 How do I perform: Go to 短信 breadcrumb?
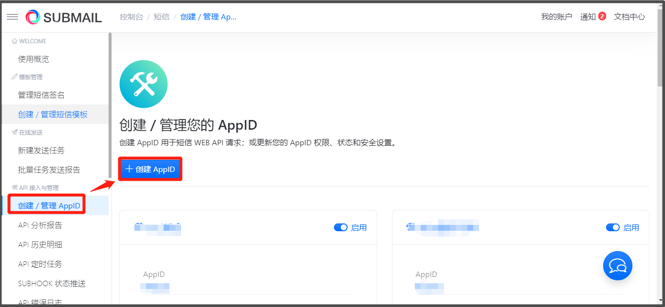click(162, 17)
